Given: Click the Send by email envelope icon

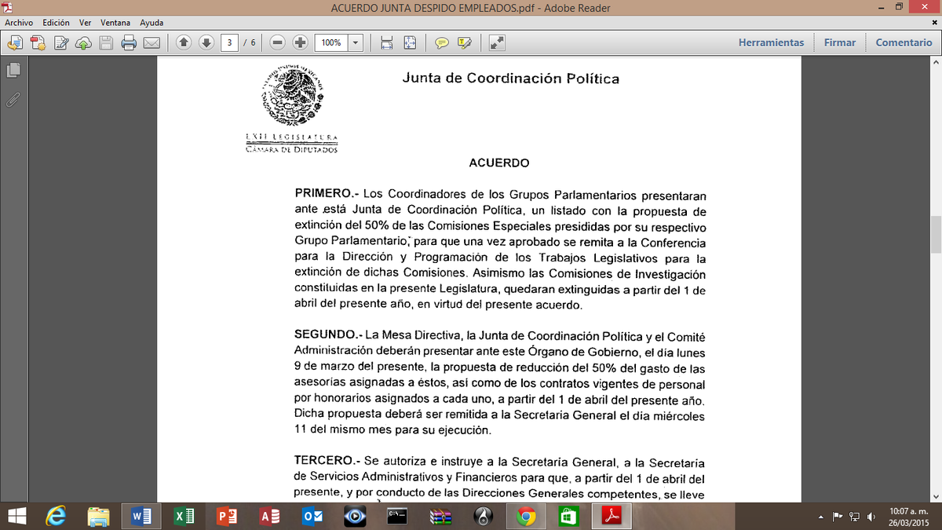Looking at the screenshot, I should (x=152, y=42).
